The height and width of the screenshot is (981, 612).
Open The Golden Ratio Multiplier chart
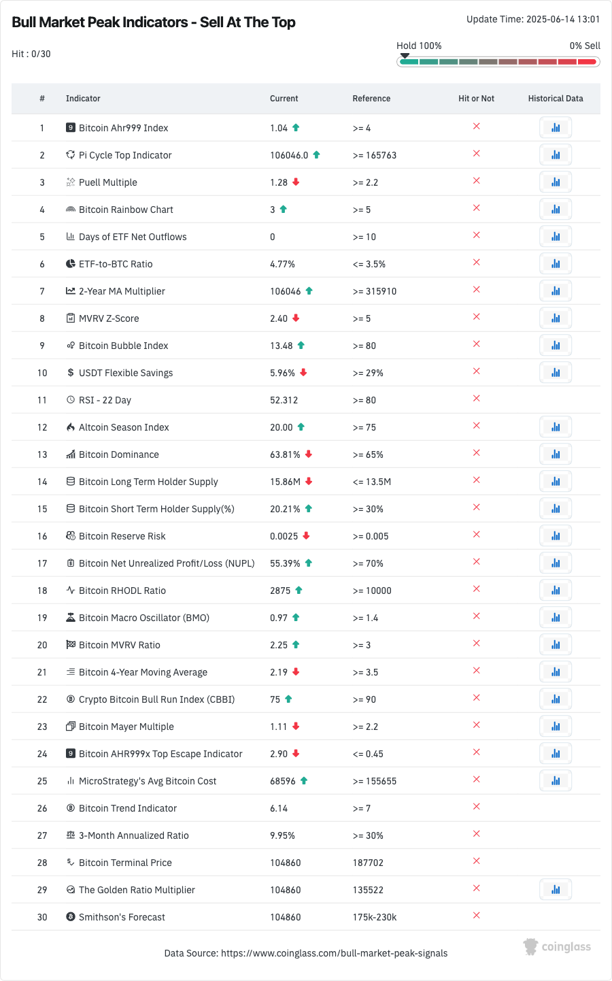(x=556, y=890)
